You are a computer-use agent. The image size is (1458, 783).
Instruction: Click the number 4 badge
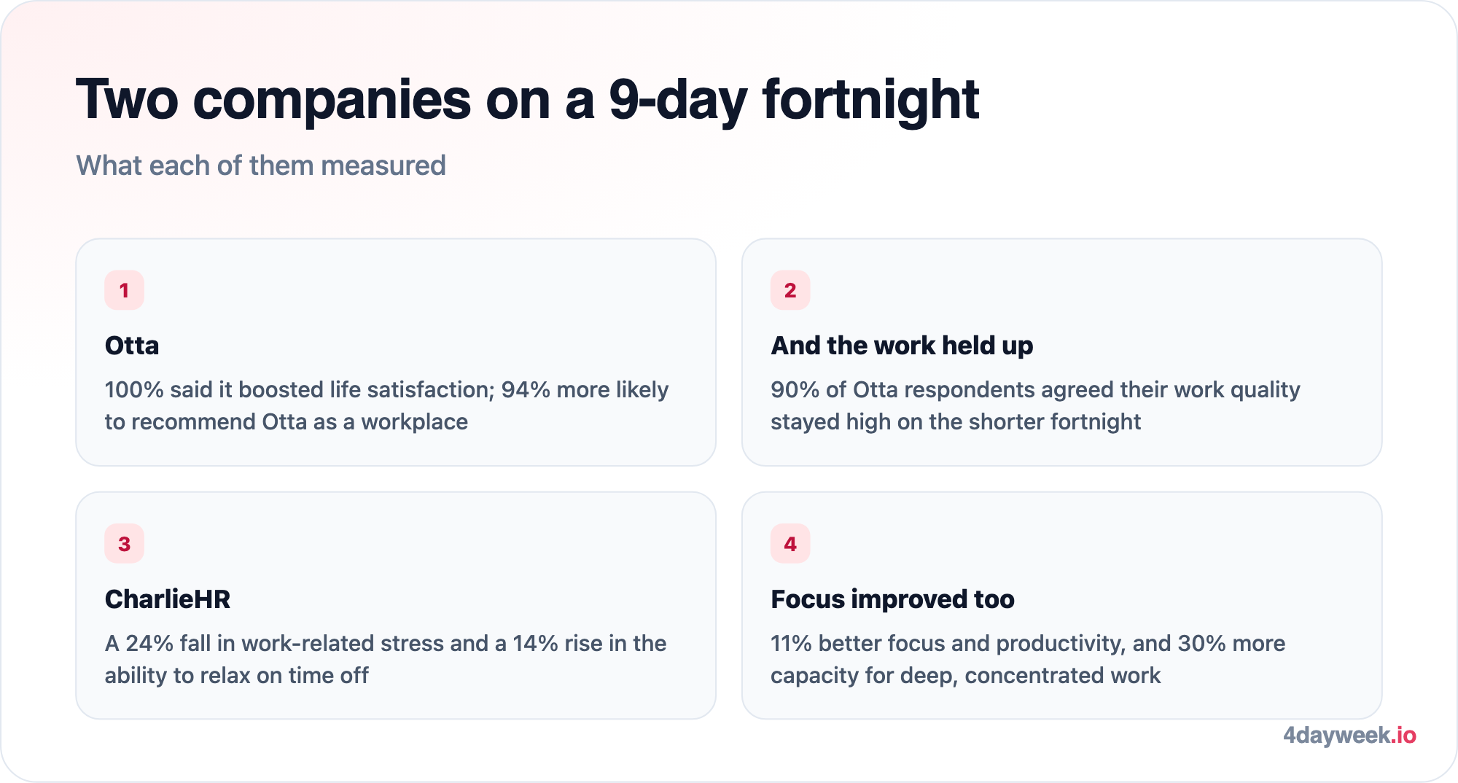[x=790, y=544]
